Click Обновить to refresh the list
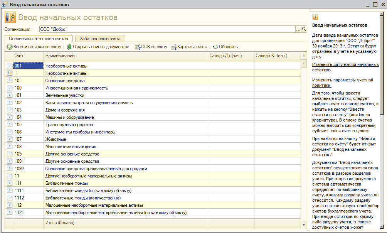 coord(225,47)
